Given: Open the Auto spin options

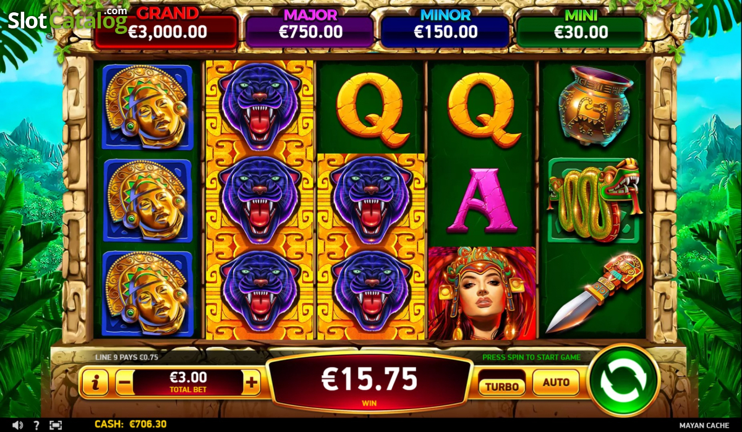Looking at the screenshot, I should click(x=556, y=383).
